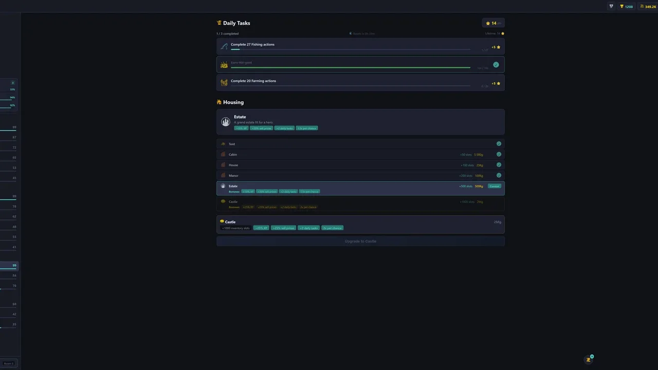Click the Tent row's green checkmark
Image resolution: width=658 pixels, height=370 pixels.
pos(499,144)
